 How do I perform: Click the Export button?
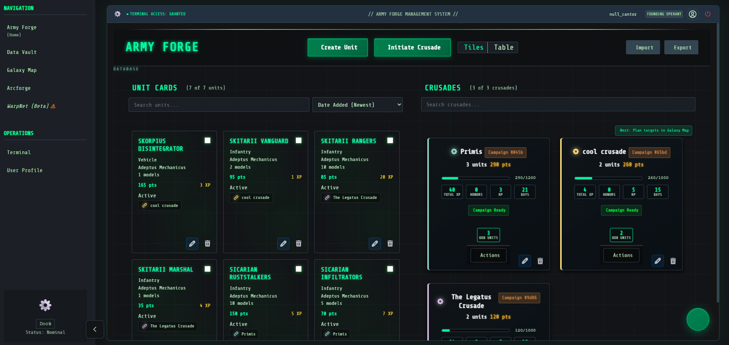point(681,47)
